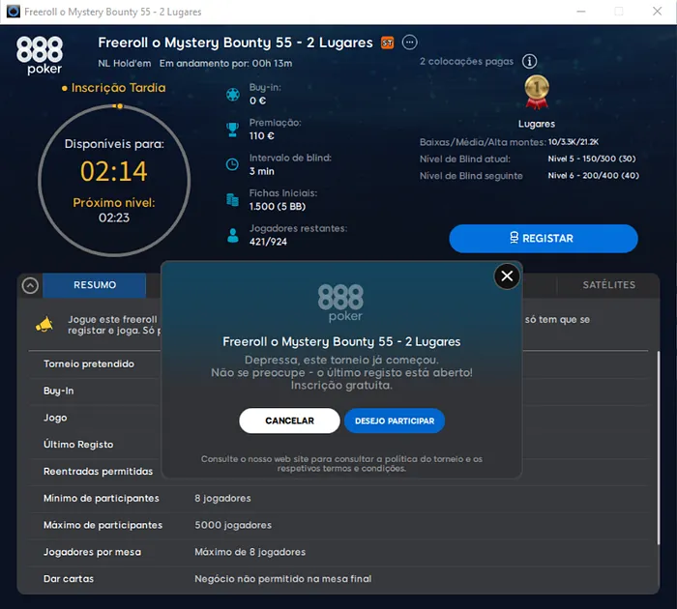Image resolution: width=677 pixels, height=609 pixels.
Task: Click the Premiação trophy icon
Action: coord(233,130)
